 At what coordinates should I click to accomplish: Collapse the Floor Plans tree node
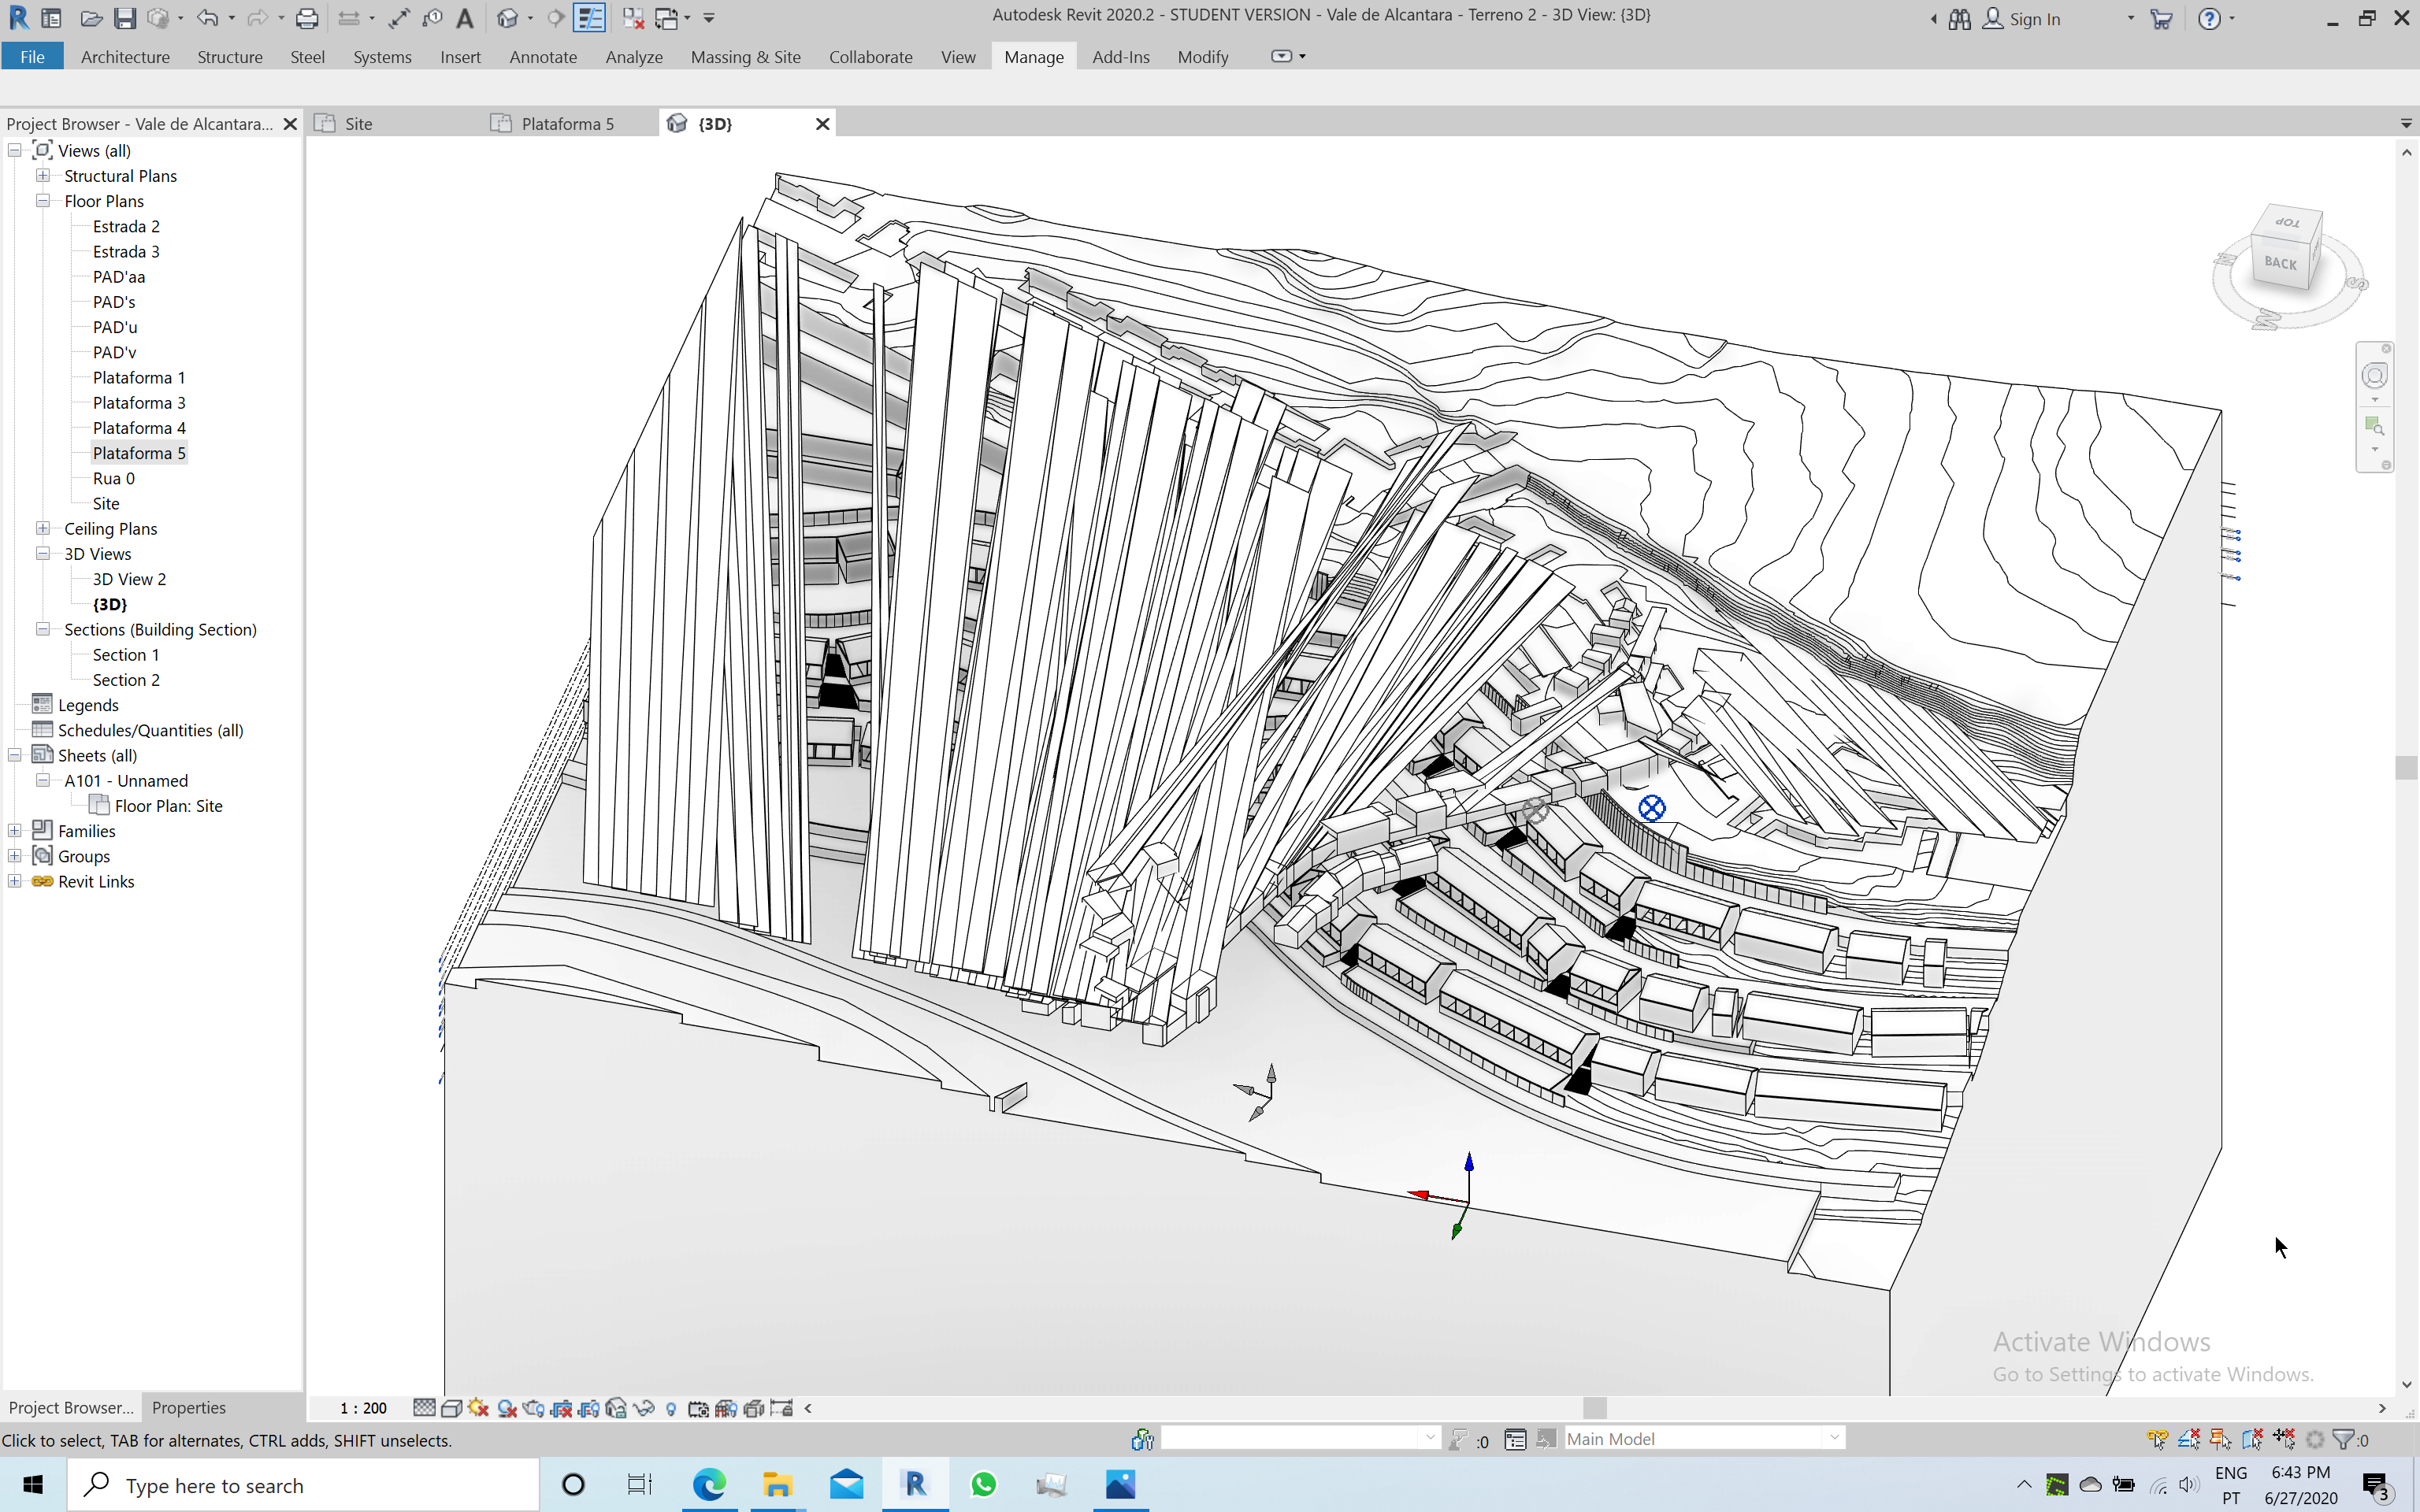point(42,200)
